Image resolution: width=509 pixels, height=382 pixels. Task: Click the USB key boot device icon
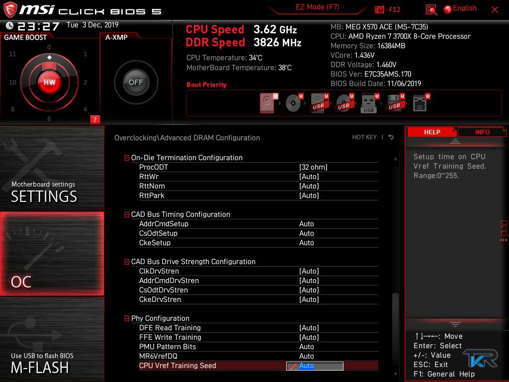pyautogui.click(x=370, y=103)
